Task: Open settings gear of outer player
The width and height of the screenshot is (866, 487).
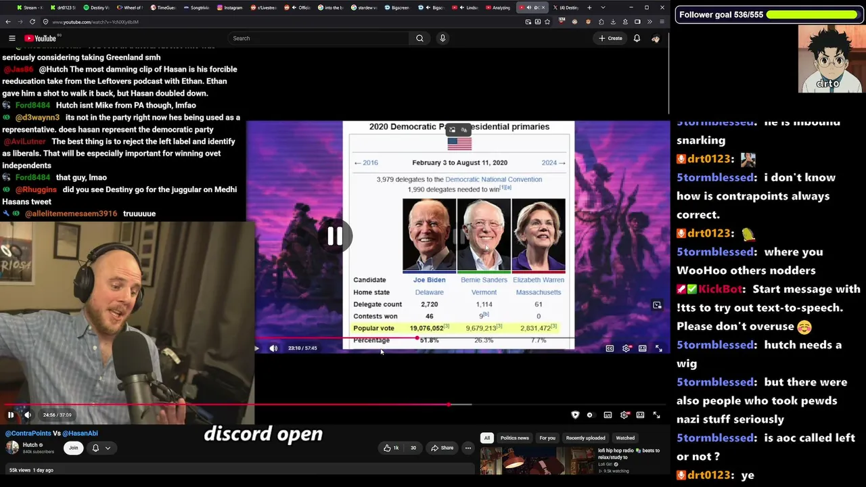Action: coord(624,415)
